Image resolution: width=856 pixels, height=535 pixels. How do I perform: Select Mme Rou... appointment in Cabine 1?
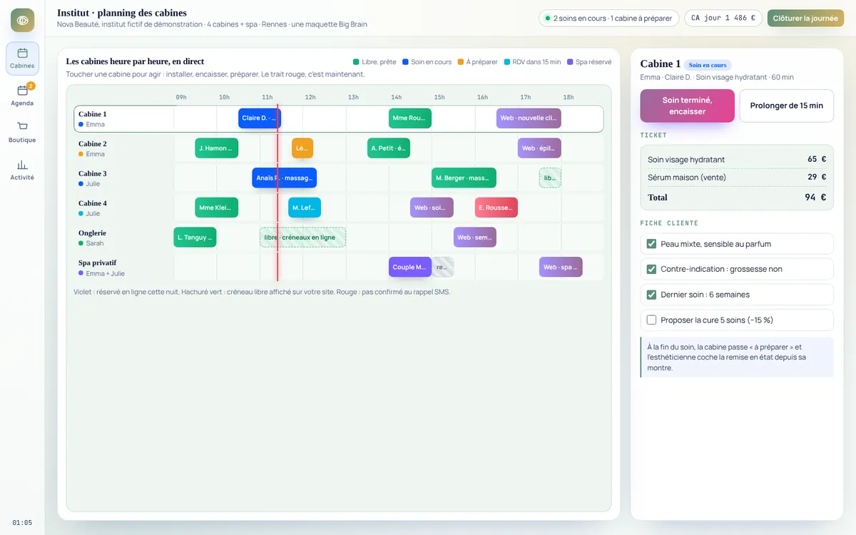(409, 118)
